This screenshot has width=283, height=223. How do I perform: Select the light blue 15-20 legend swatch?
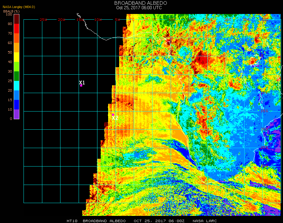(x=17, y=95)
